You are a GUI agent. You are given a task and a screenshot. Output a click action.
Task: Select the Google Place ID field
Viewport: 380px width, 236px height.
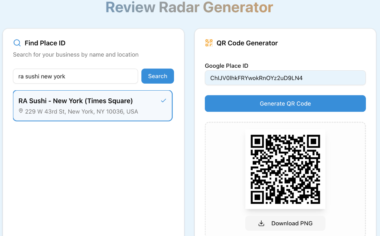click(285, 78)
